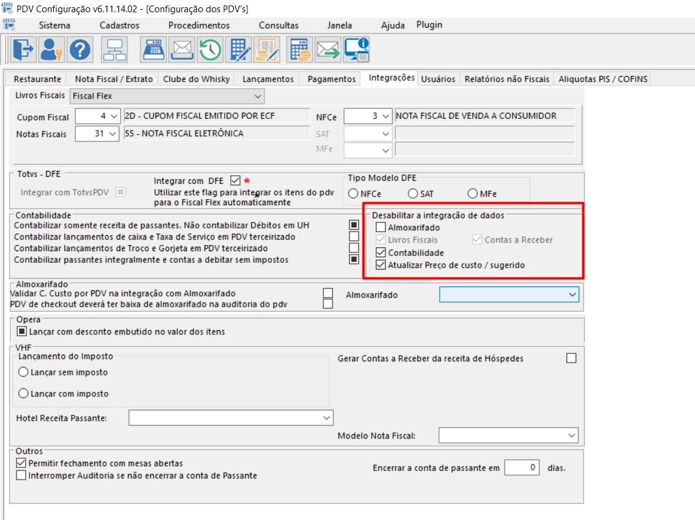This screenshot has height=520, width=695.
Task: Click the notepad with coins and pencil icon
Action: pyautogui.click(x=267, y=49)
